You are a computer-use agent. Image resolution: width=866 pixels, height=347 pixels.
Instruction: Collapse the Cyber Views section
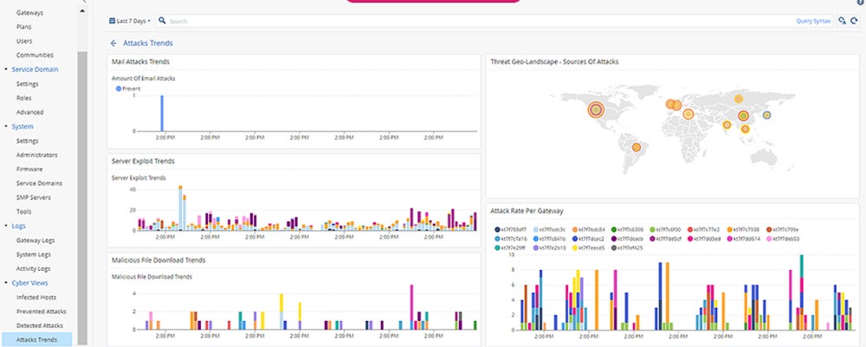point(7,283)
